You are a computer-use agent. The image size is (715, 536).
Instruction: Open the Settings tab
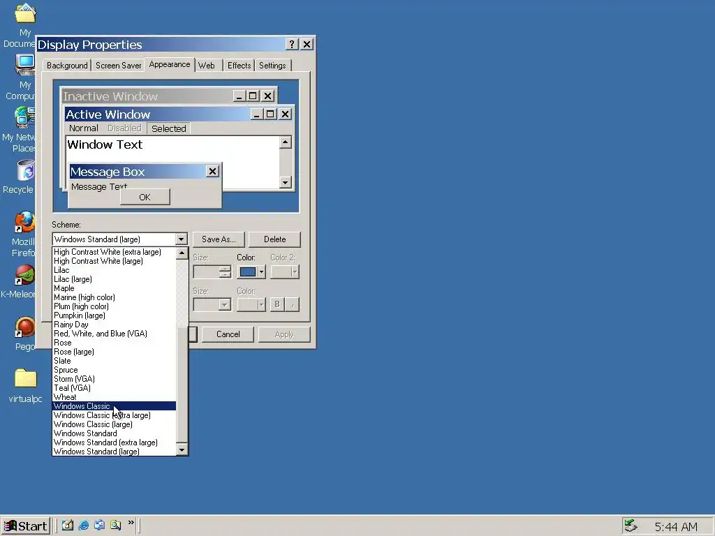coord(272,65)
